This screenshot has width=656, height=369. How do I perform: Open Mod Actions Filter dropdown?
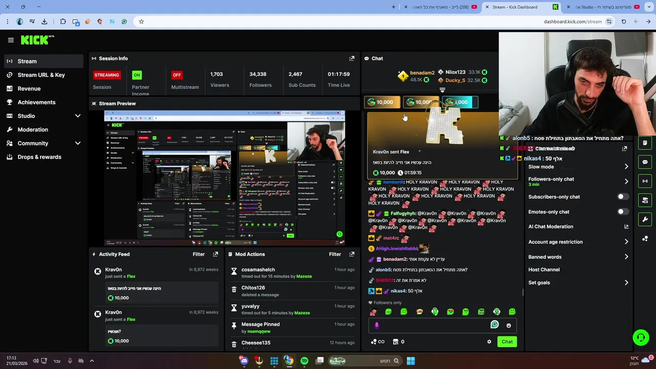pos(335,254)
